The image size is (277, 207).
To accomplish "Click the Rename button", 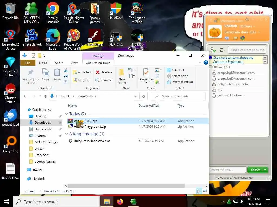I will coord(104,80).
